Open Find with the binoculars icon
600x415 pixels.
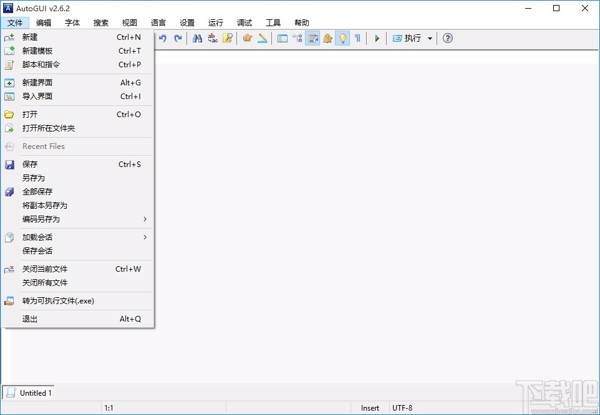point(196,38)
